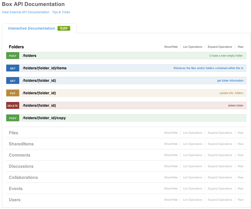Expand the Users section
Image resolution: width=251 pixels, height=209 pixels.
click(x=15, y=200)
